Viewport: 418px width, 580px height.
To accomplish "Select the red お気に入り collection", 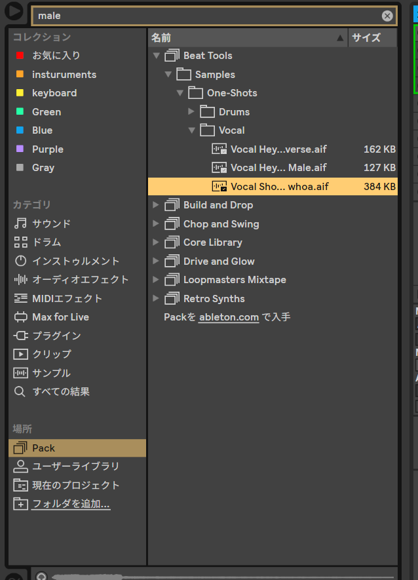I will click(x=56, y=56).
